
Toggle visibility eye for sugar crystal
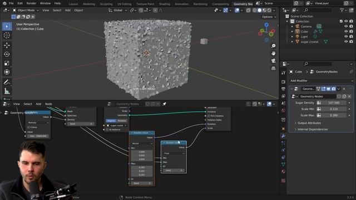346,42
